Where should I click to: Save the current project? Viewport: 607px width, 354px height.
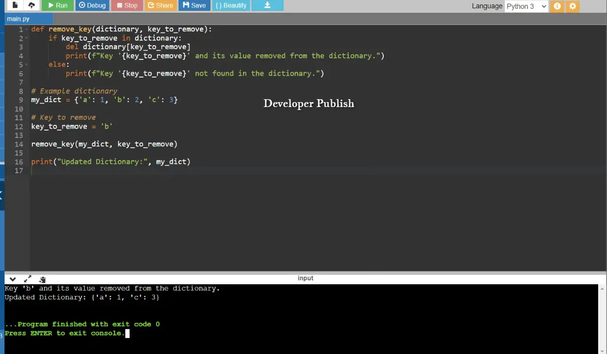point(194,5)
